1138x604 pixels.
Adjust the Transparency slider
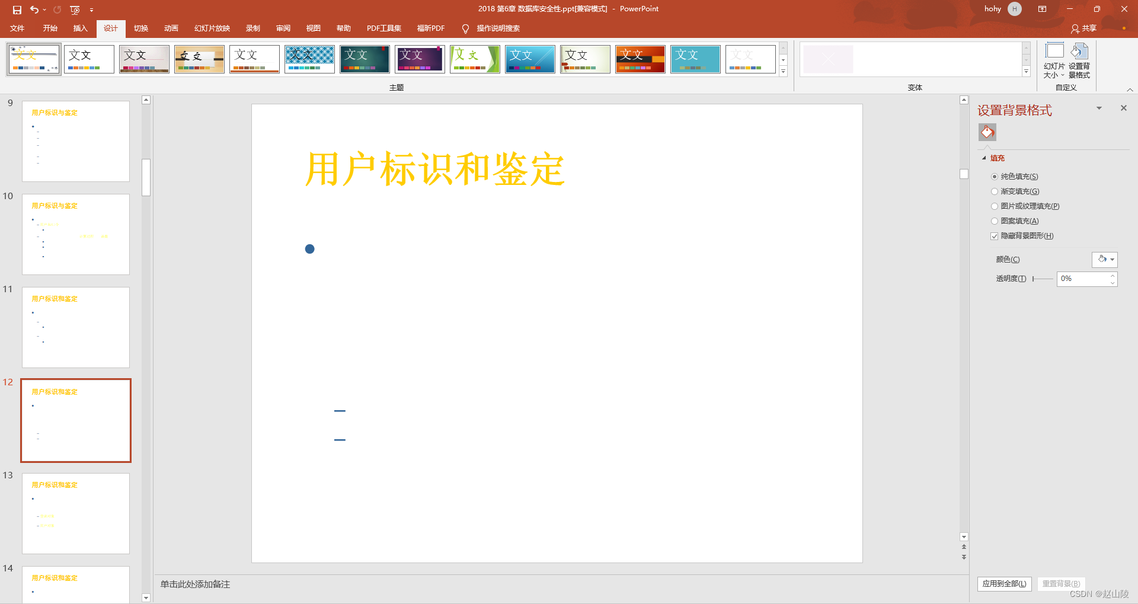pos(1043,279)
